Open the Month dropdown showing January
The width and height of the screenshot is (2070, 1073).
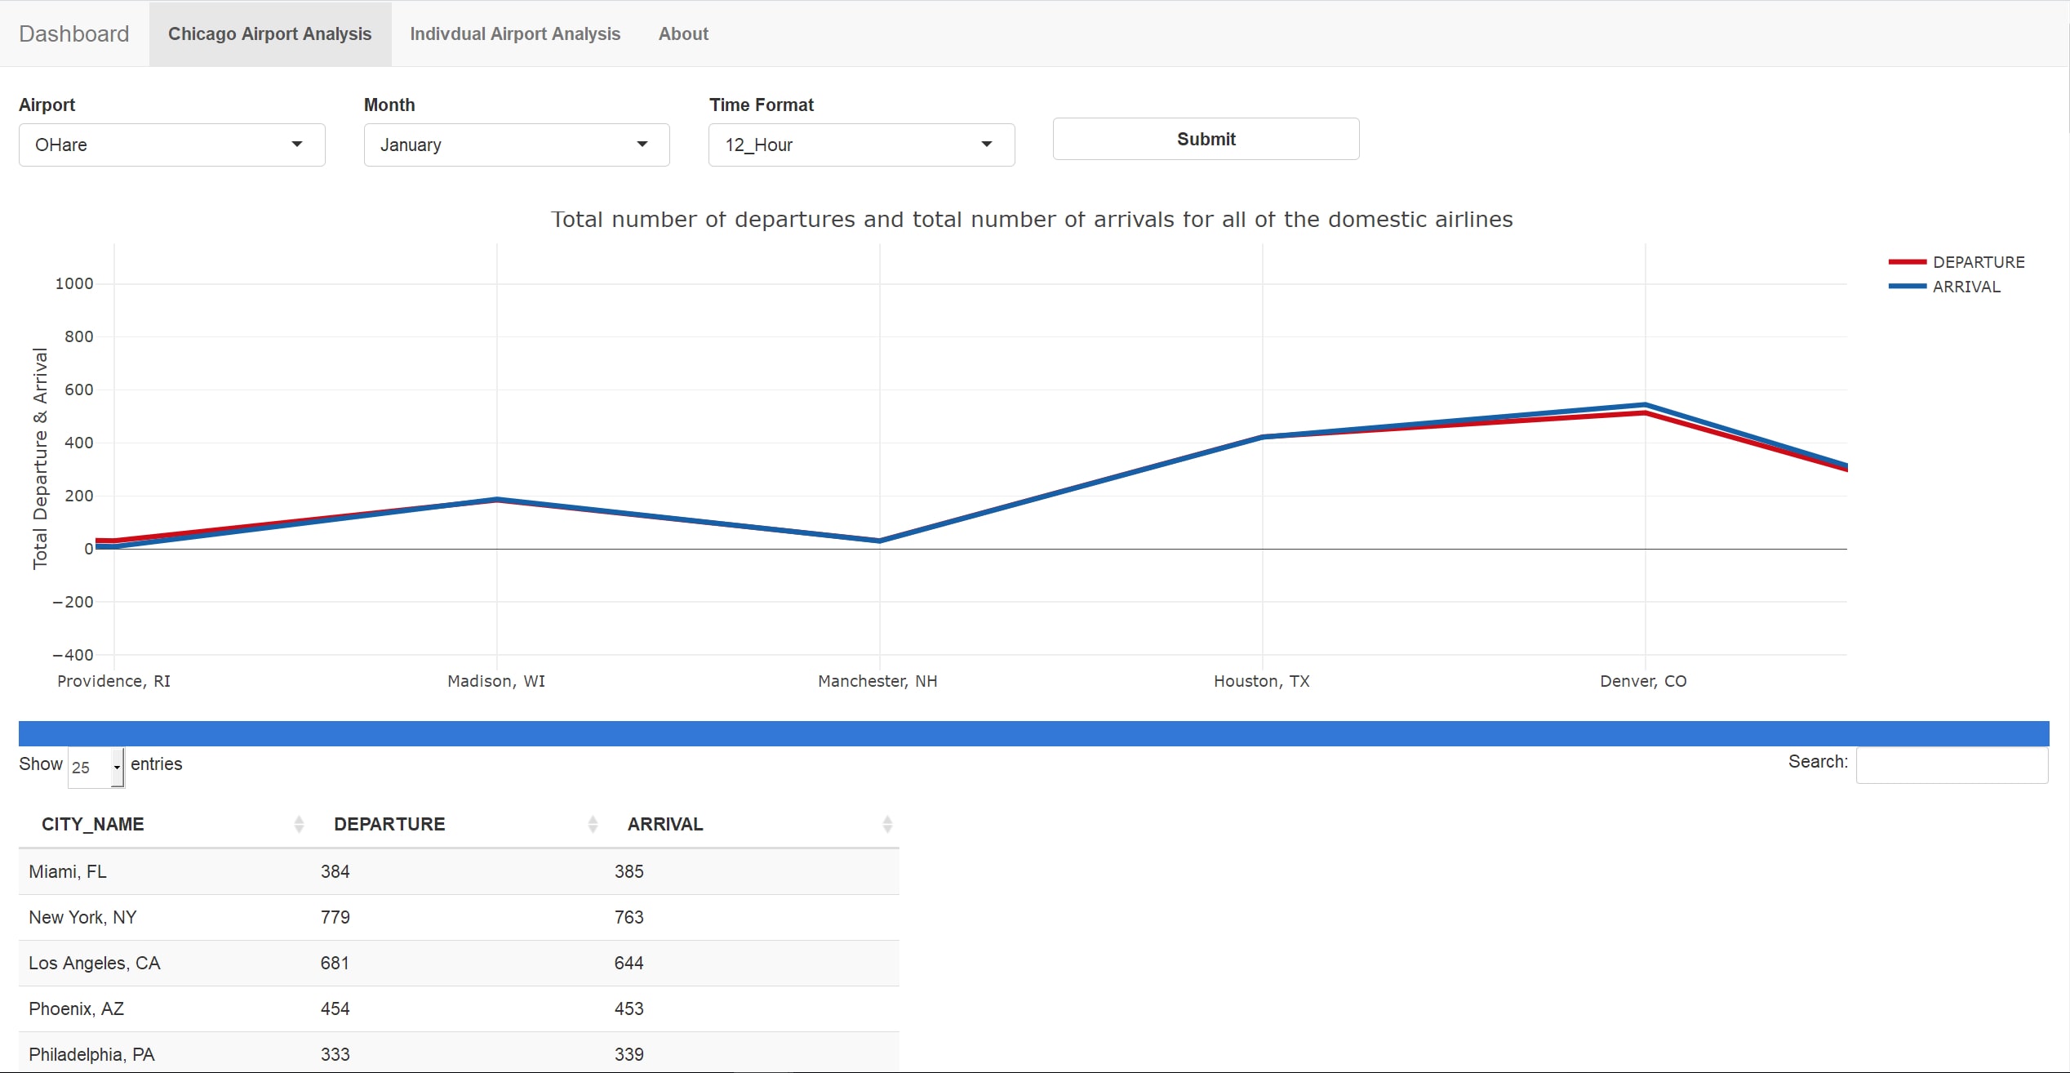pyautogui.click(x=517, y=145)
